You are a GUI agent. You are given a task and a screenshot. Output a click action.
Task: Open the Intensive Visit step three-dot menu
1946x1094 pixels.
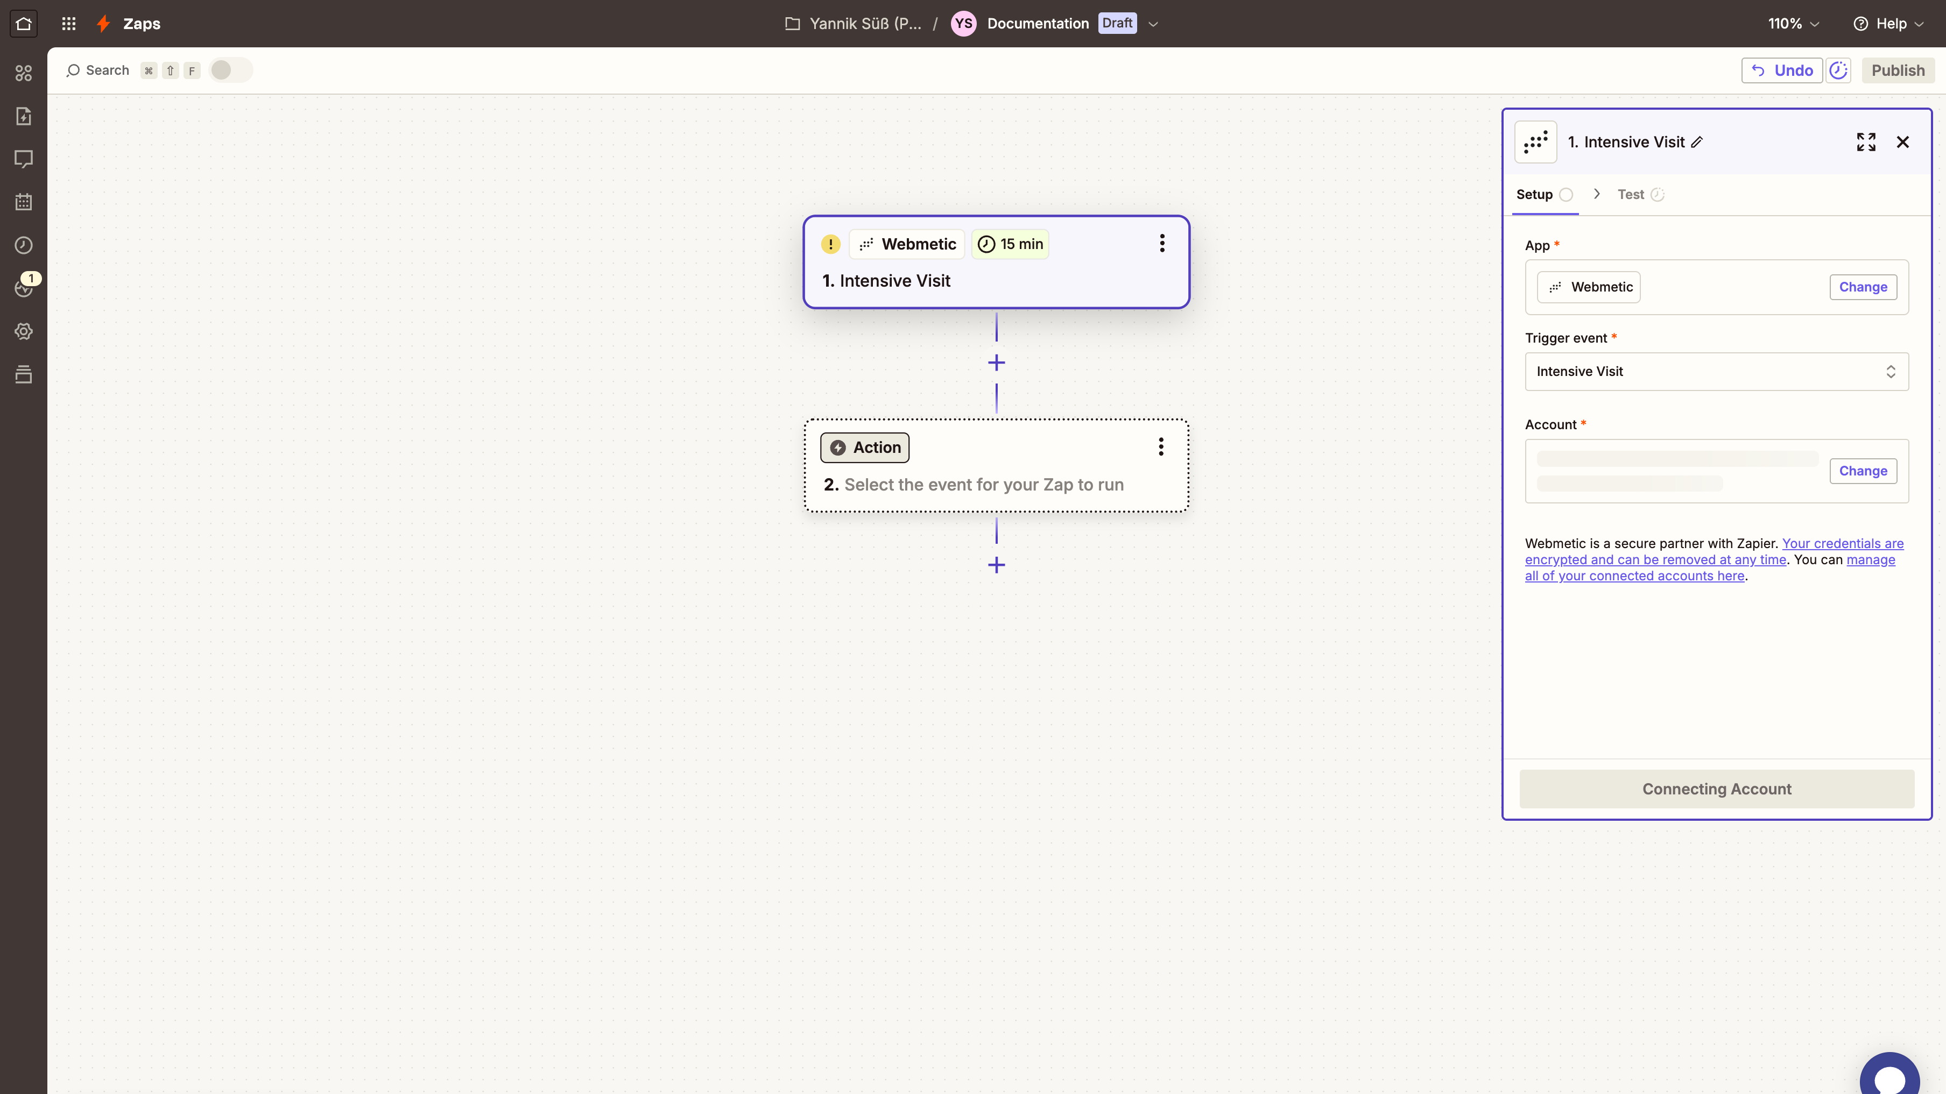point(1162,243)
